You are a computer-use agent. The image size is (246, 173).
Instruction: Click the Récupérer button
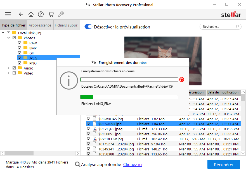click(x=224, y=165)
